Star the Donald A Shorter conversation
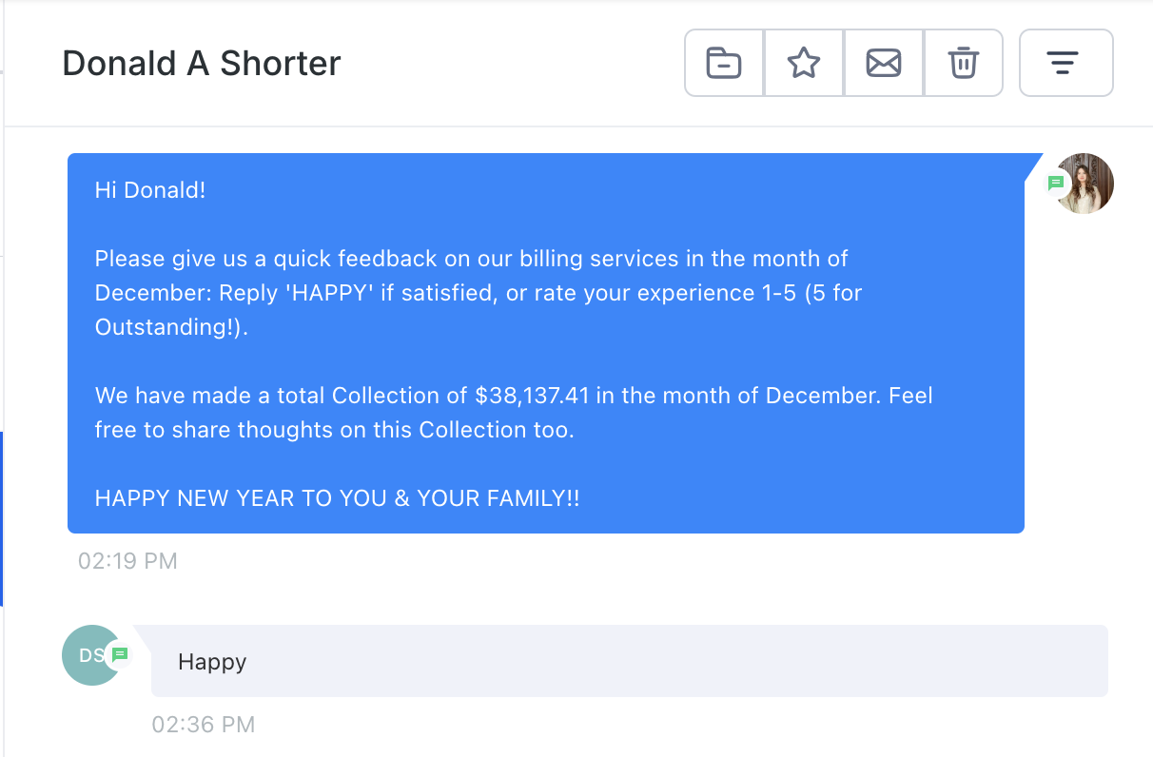The width and height of the screenshot is (1153, 757). 804,64
